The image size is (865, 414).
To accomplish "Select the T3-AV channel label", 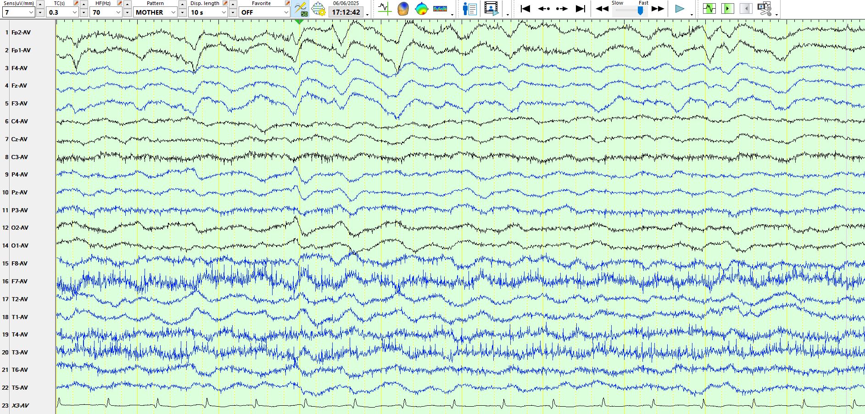I will click(x=19, y=353).
